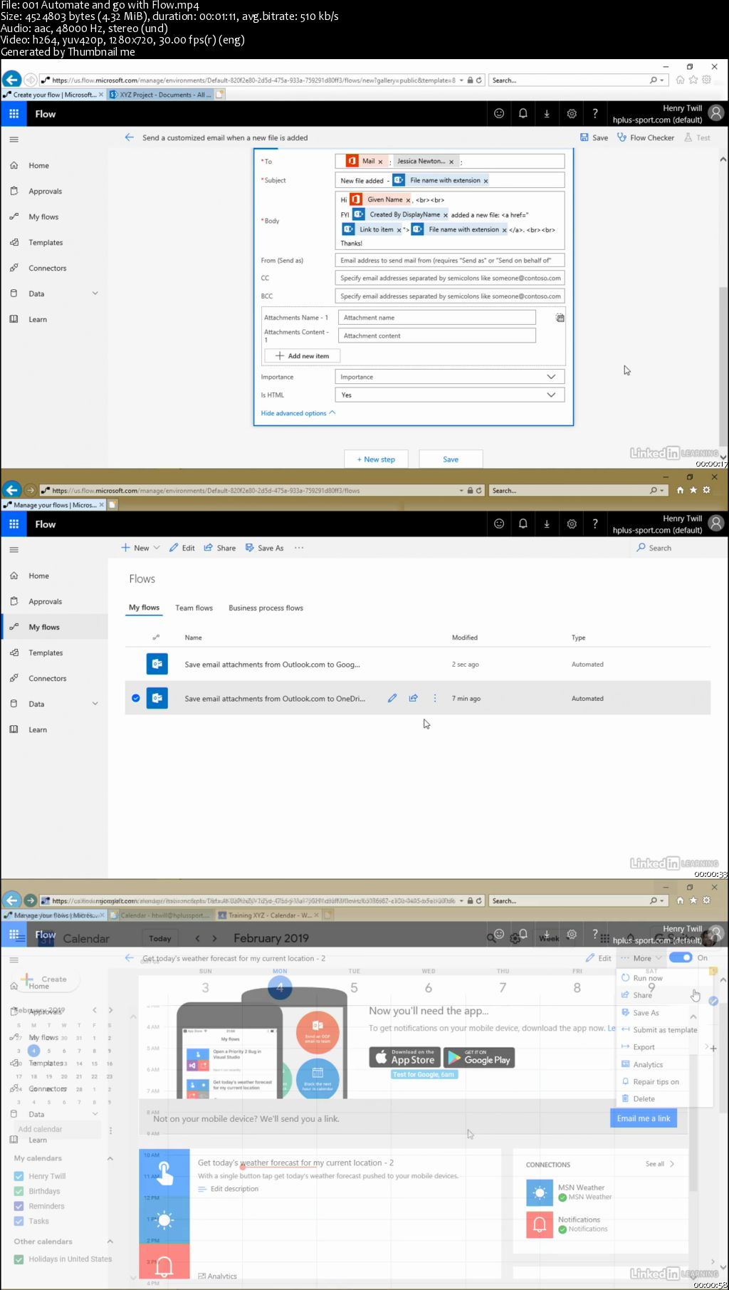Click Outlook icon of Google flow row
The image size is (729, 1290).
point(157,664)
